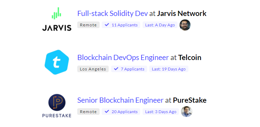This screenshot has height=127, width=260.
Task: Open the PureStake recruiter avatar photo
Action: click(187, 111)
